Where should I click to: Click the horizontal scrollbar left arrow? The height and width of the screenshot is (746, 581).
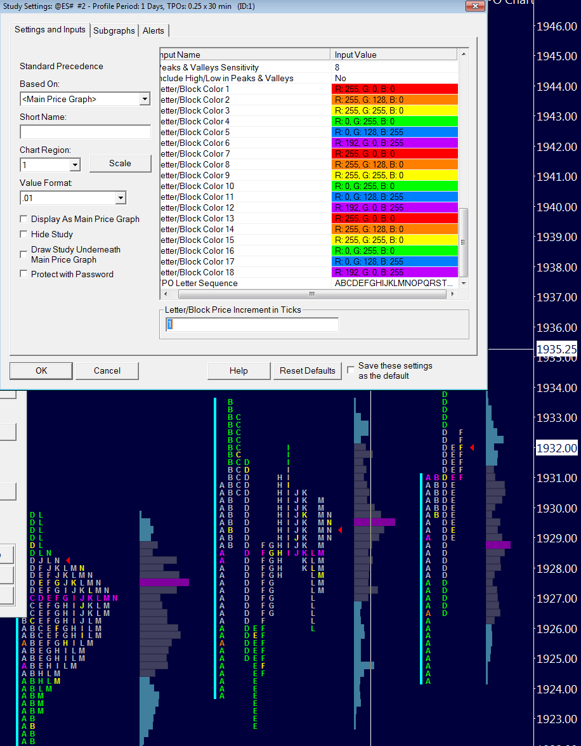pyautogui.click(x=166, y=294)
